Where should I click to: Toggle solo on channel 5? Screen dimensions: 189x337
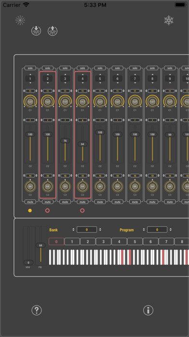[x=100, y=68]
